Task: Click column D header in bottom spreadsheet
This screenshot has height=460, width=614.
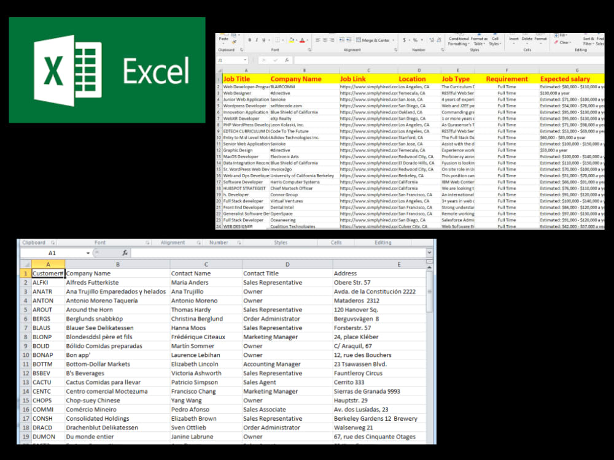Action: 287,264
